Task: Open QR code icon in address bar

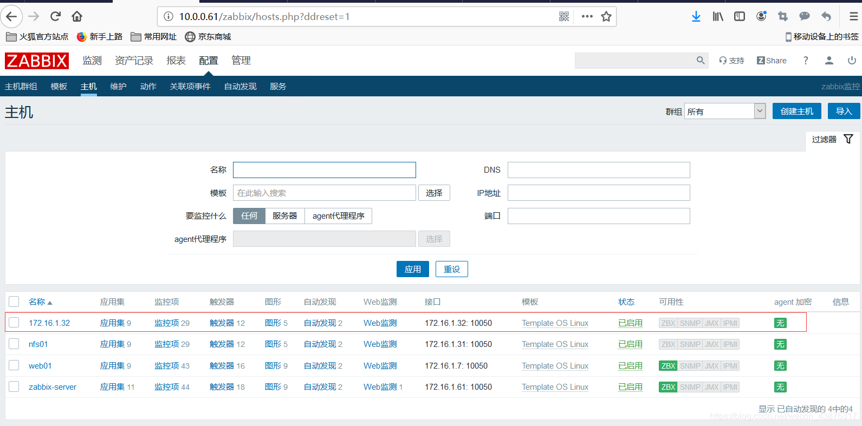Action: (x=564, y=16)
